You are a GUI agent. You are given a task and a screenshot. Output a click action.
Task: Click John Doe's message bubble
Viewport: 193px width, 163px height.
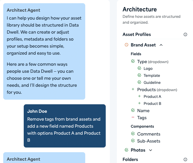[x=64, y=126]
